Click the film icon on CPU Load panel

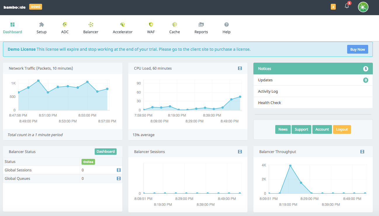click(240, 69)
